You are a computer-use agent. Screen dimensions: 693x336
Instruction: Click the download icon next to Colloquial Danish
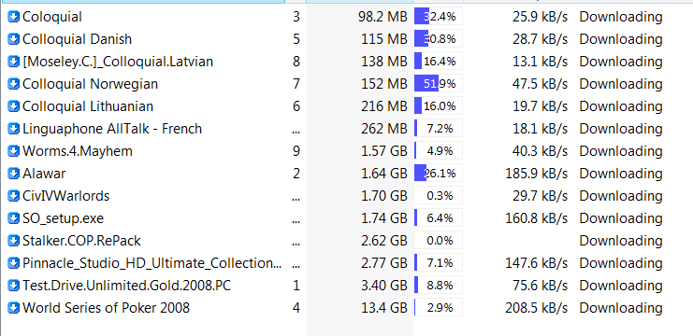tap(14, 39)
